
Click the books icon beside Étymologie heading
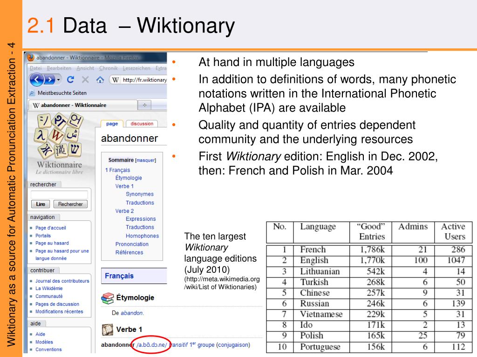pos(107,298)
